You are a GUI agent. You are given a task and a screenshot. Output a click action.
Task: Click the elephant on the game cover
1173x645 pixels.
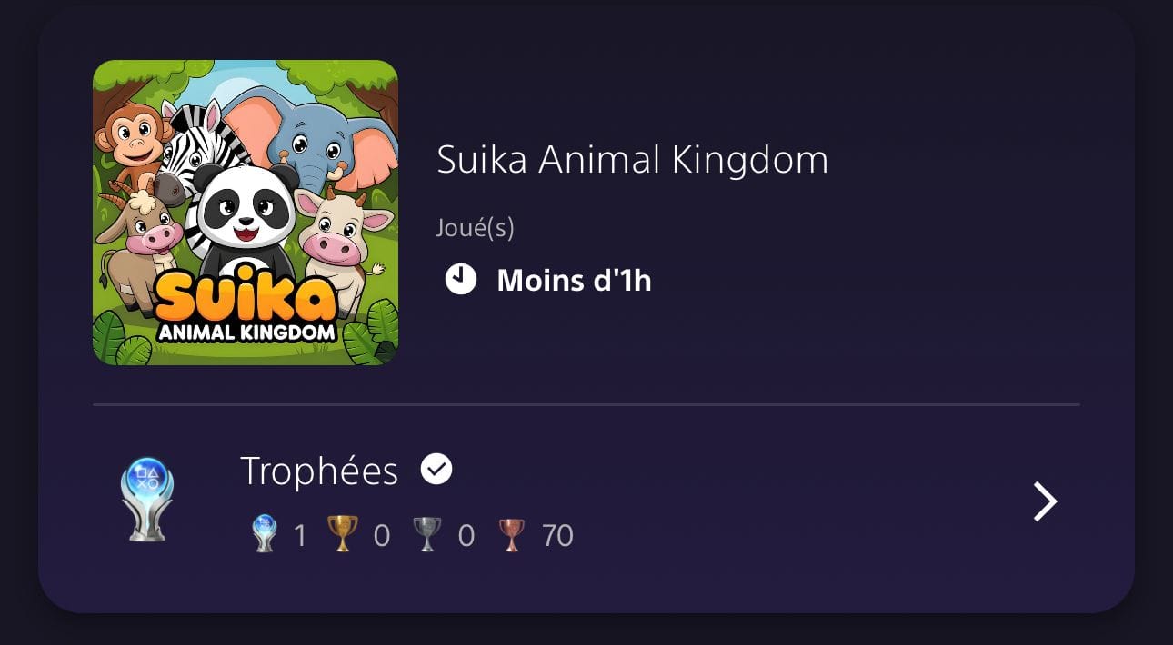pyautogui.click(x=318, y=136)
